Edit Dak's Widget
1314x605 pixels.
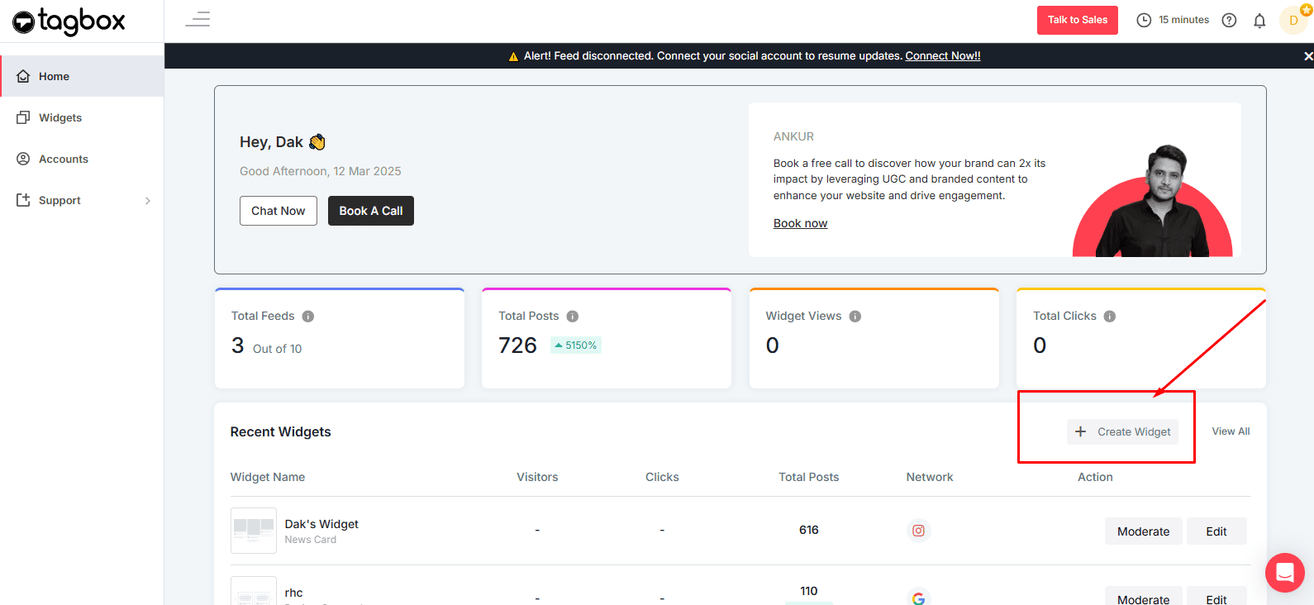[x=1216, y=531]
